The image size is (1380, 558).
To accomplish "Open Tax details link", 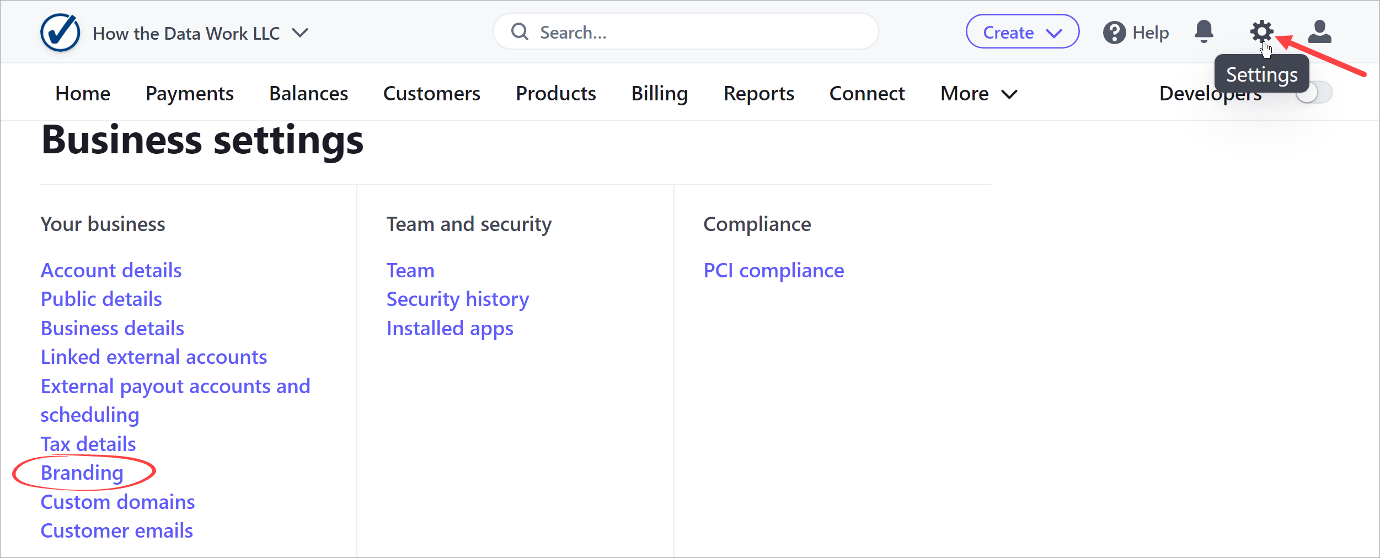I will (x=88, y=444).
